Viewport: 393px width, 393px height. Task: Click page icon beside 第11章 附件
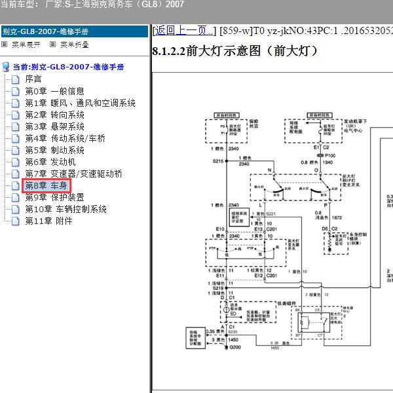click(15, 221)
